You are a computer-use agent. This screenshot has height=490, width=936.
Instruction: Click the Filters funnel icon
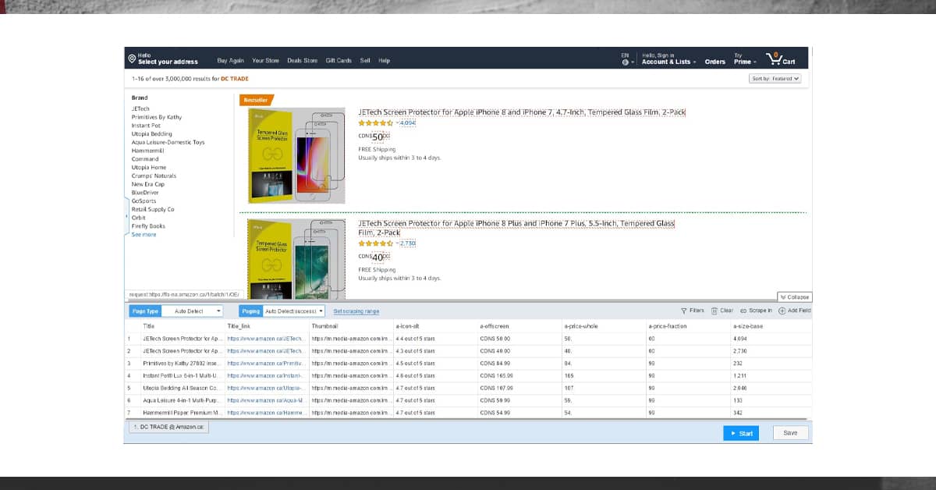coord(684,311)
